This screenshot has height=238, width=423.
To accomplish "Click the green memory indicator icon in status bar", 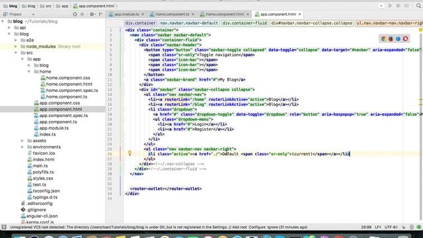I will pyautogui.click(x=418, y=227).
